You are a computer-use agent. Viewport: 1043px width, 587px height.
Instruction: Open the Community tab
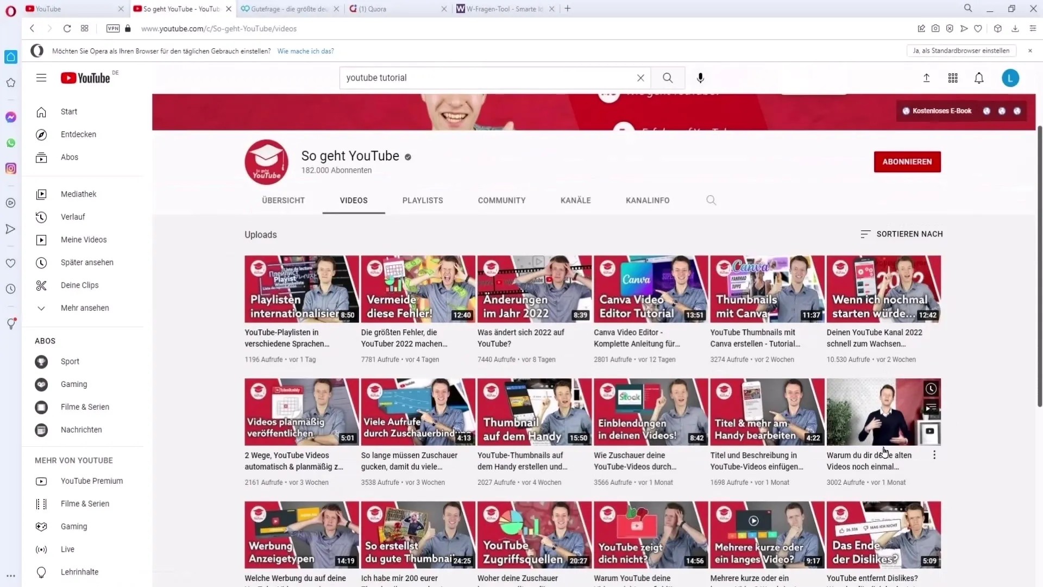[501, 200]
